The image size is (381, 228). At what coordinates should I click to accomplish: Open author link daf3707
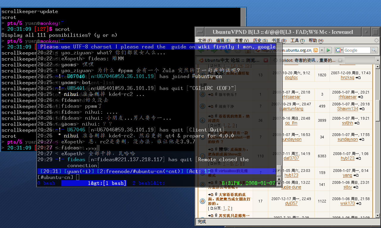291,158
